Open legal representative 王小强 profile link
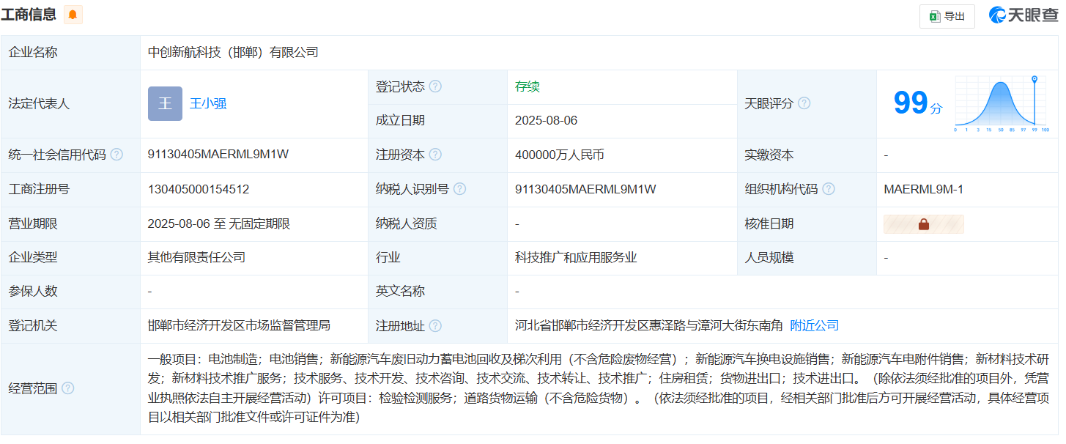The width and height of the screenshot is (1066, 444). [x=208, y=104]
